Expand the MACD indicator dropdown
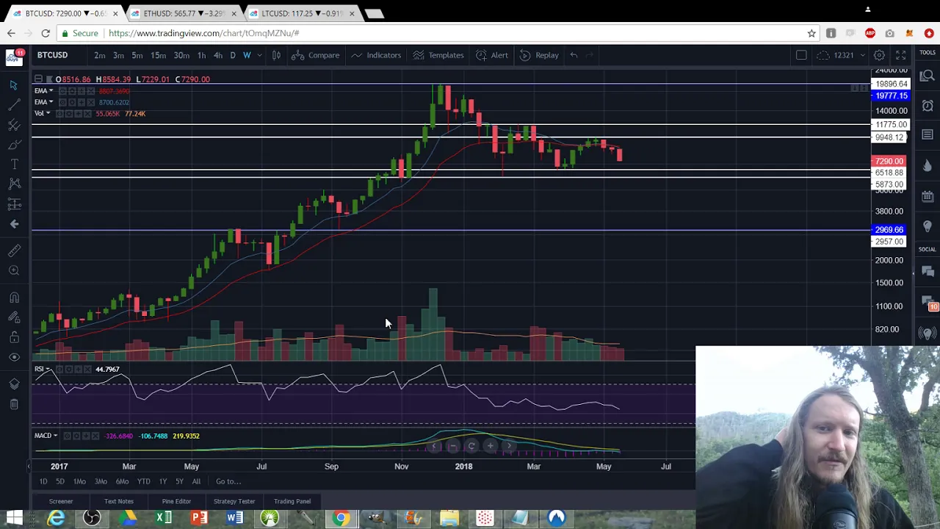 [x=55, y=436]
